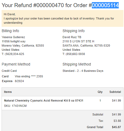Image resolution: width=124 pixels, height=131 pixels.
Task: Click the highlighted order number 000005114
Action: click(x=105, y=5)
